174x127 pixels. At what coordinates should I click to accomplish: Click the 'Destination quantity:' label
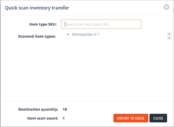click(x=38, y=109)
